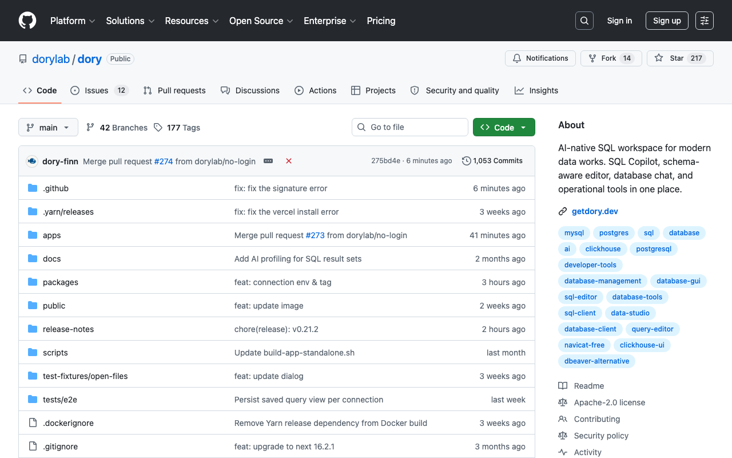Image resolution: width=732 pixels, height=458 pixels.
Task: Click the bell icon in Notifications
Action: (x=517, y=58)
